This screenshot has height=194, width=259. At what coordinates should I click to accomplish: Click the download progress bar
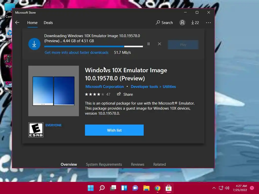tap(94, 46)
